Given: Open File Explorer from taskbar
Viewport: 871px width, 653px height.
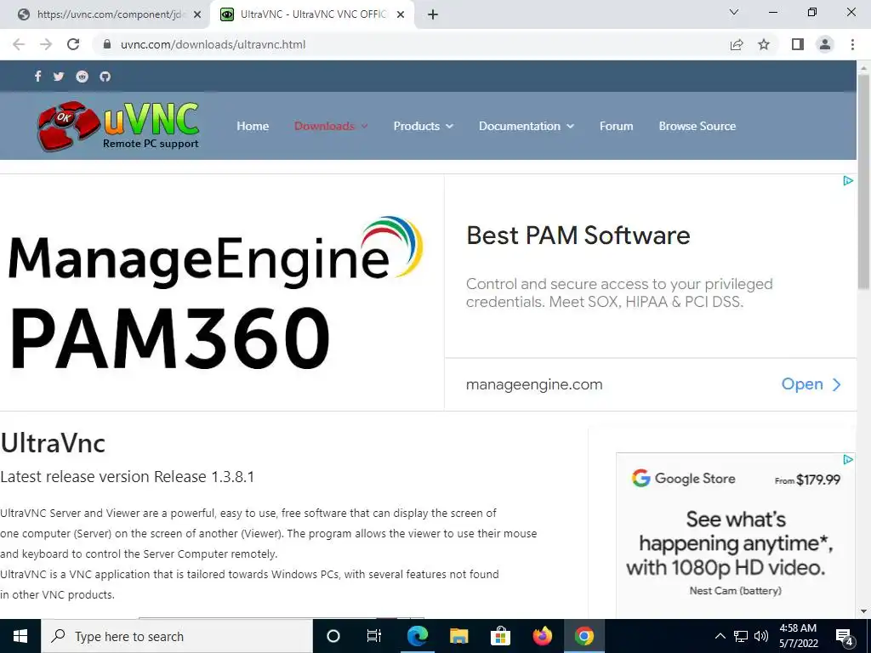Looking at the screenshot, I should point(458,636).
